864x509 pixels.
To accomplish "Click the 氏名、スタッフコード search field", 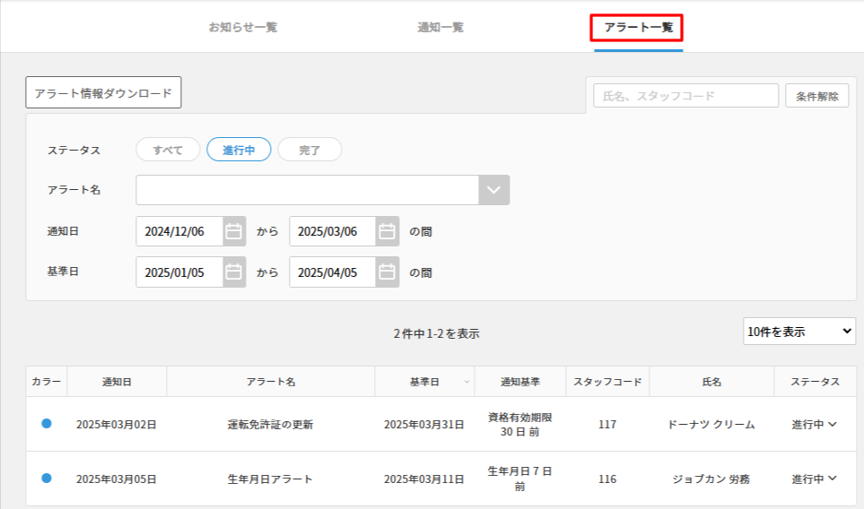I will click(x=686, y=96).
